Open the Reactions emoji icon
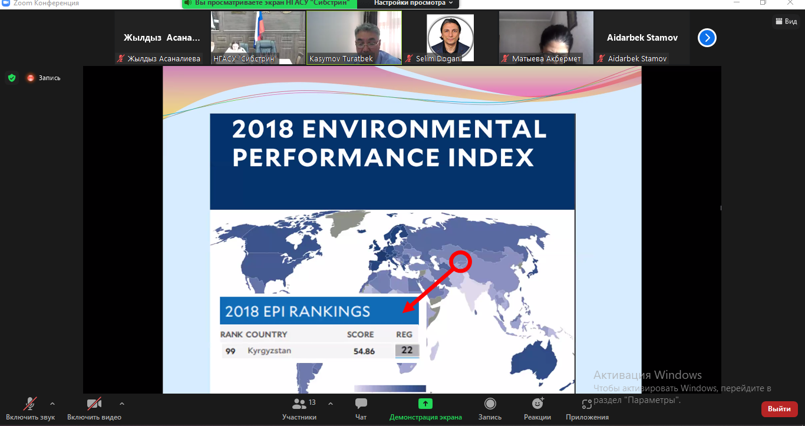This screenshot has width=805, height=426. click(x=537, y=404)
